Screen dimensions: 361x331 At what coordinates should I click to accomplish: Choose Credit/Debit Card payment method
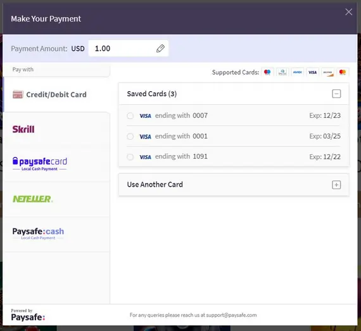click(56, 94)
